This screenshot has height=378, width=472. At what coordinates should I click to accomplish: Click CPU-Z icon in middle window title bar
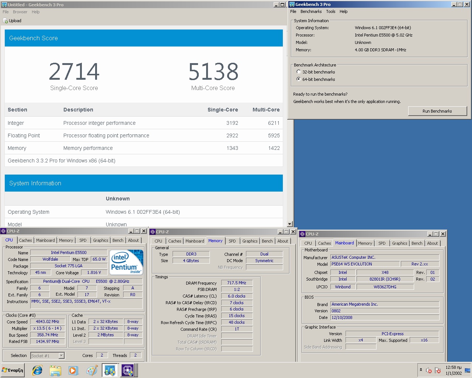153,232
